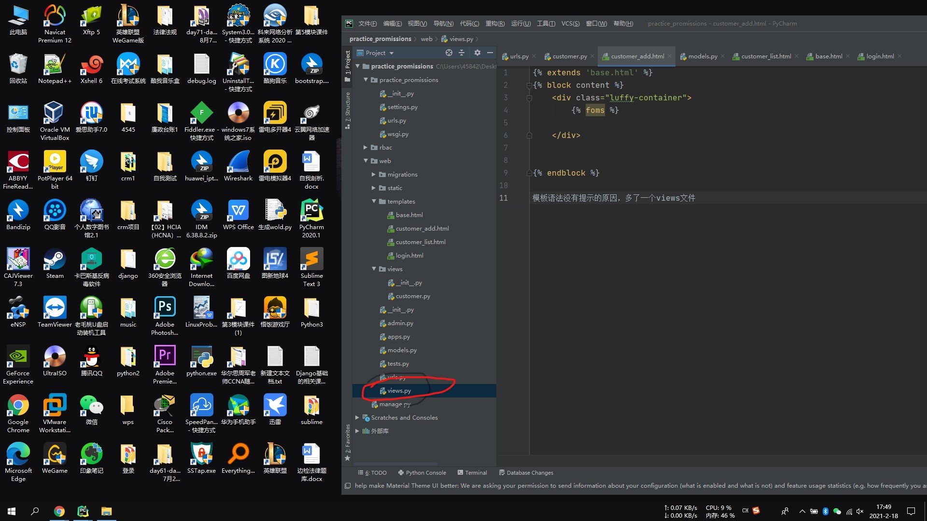Toggle code fold marker on block content line
The height and width of the screenshot is (521, 927).
coord(529,85)
